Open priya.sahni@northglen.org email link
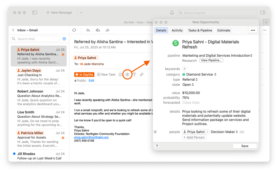Screen dimensions: 278x172 click(91, 137)
